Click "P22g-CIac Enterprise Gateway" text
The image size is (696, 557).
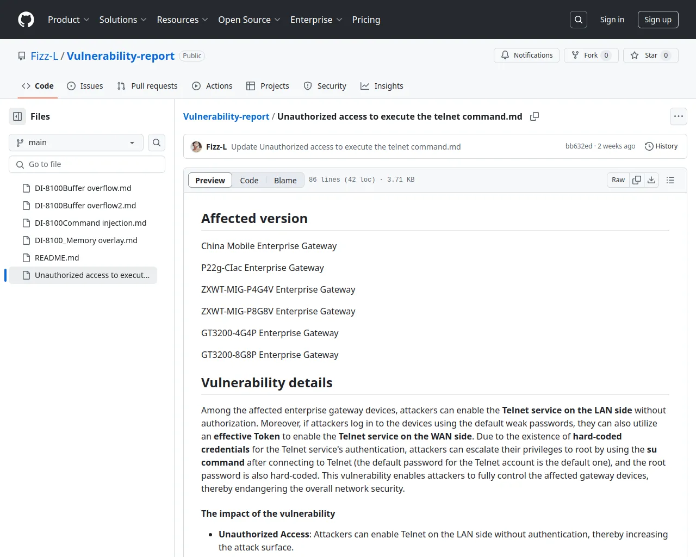point(263,268)
